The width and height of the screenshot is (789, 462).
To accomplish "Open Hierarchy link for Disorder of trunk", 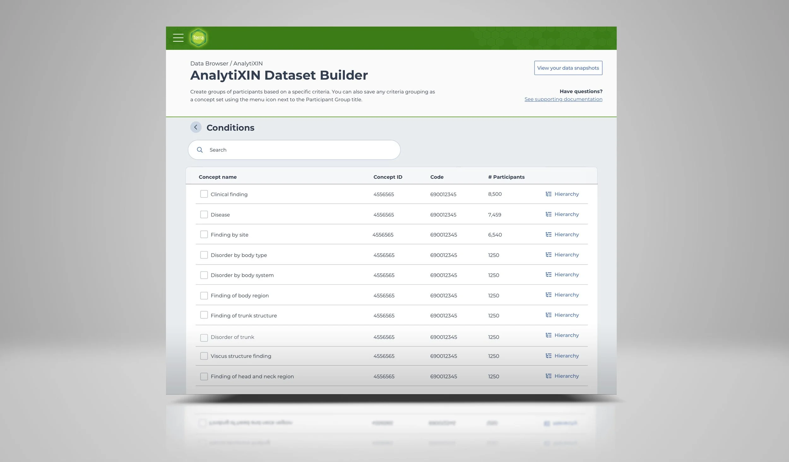I will click(567, 335).
